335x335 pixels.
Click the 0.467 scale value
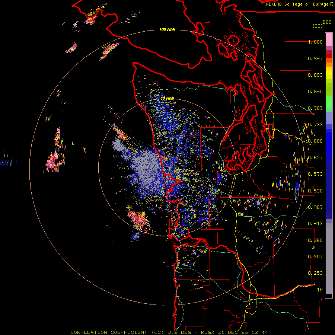click(315, 207)
